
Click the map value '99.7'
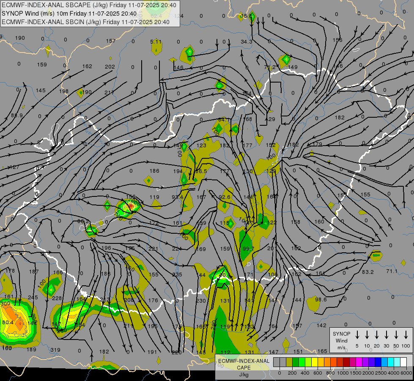[x=249, y=248]
